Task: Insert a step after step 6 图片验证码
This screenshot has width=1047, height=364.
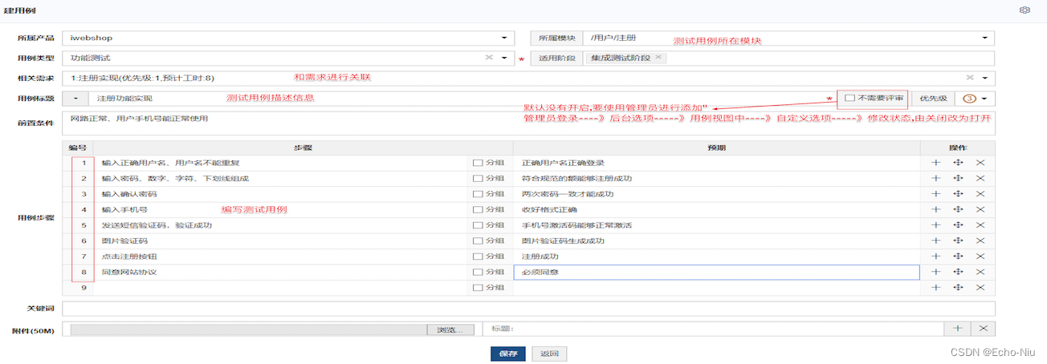Action: click(935, 241)
